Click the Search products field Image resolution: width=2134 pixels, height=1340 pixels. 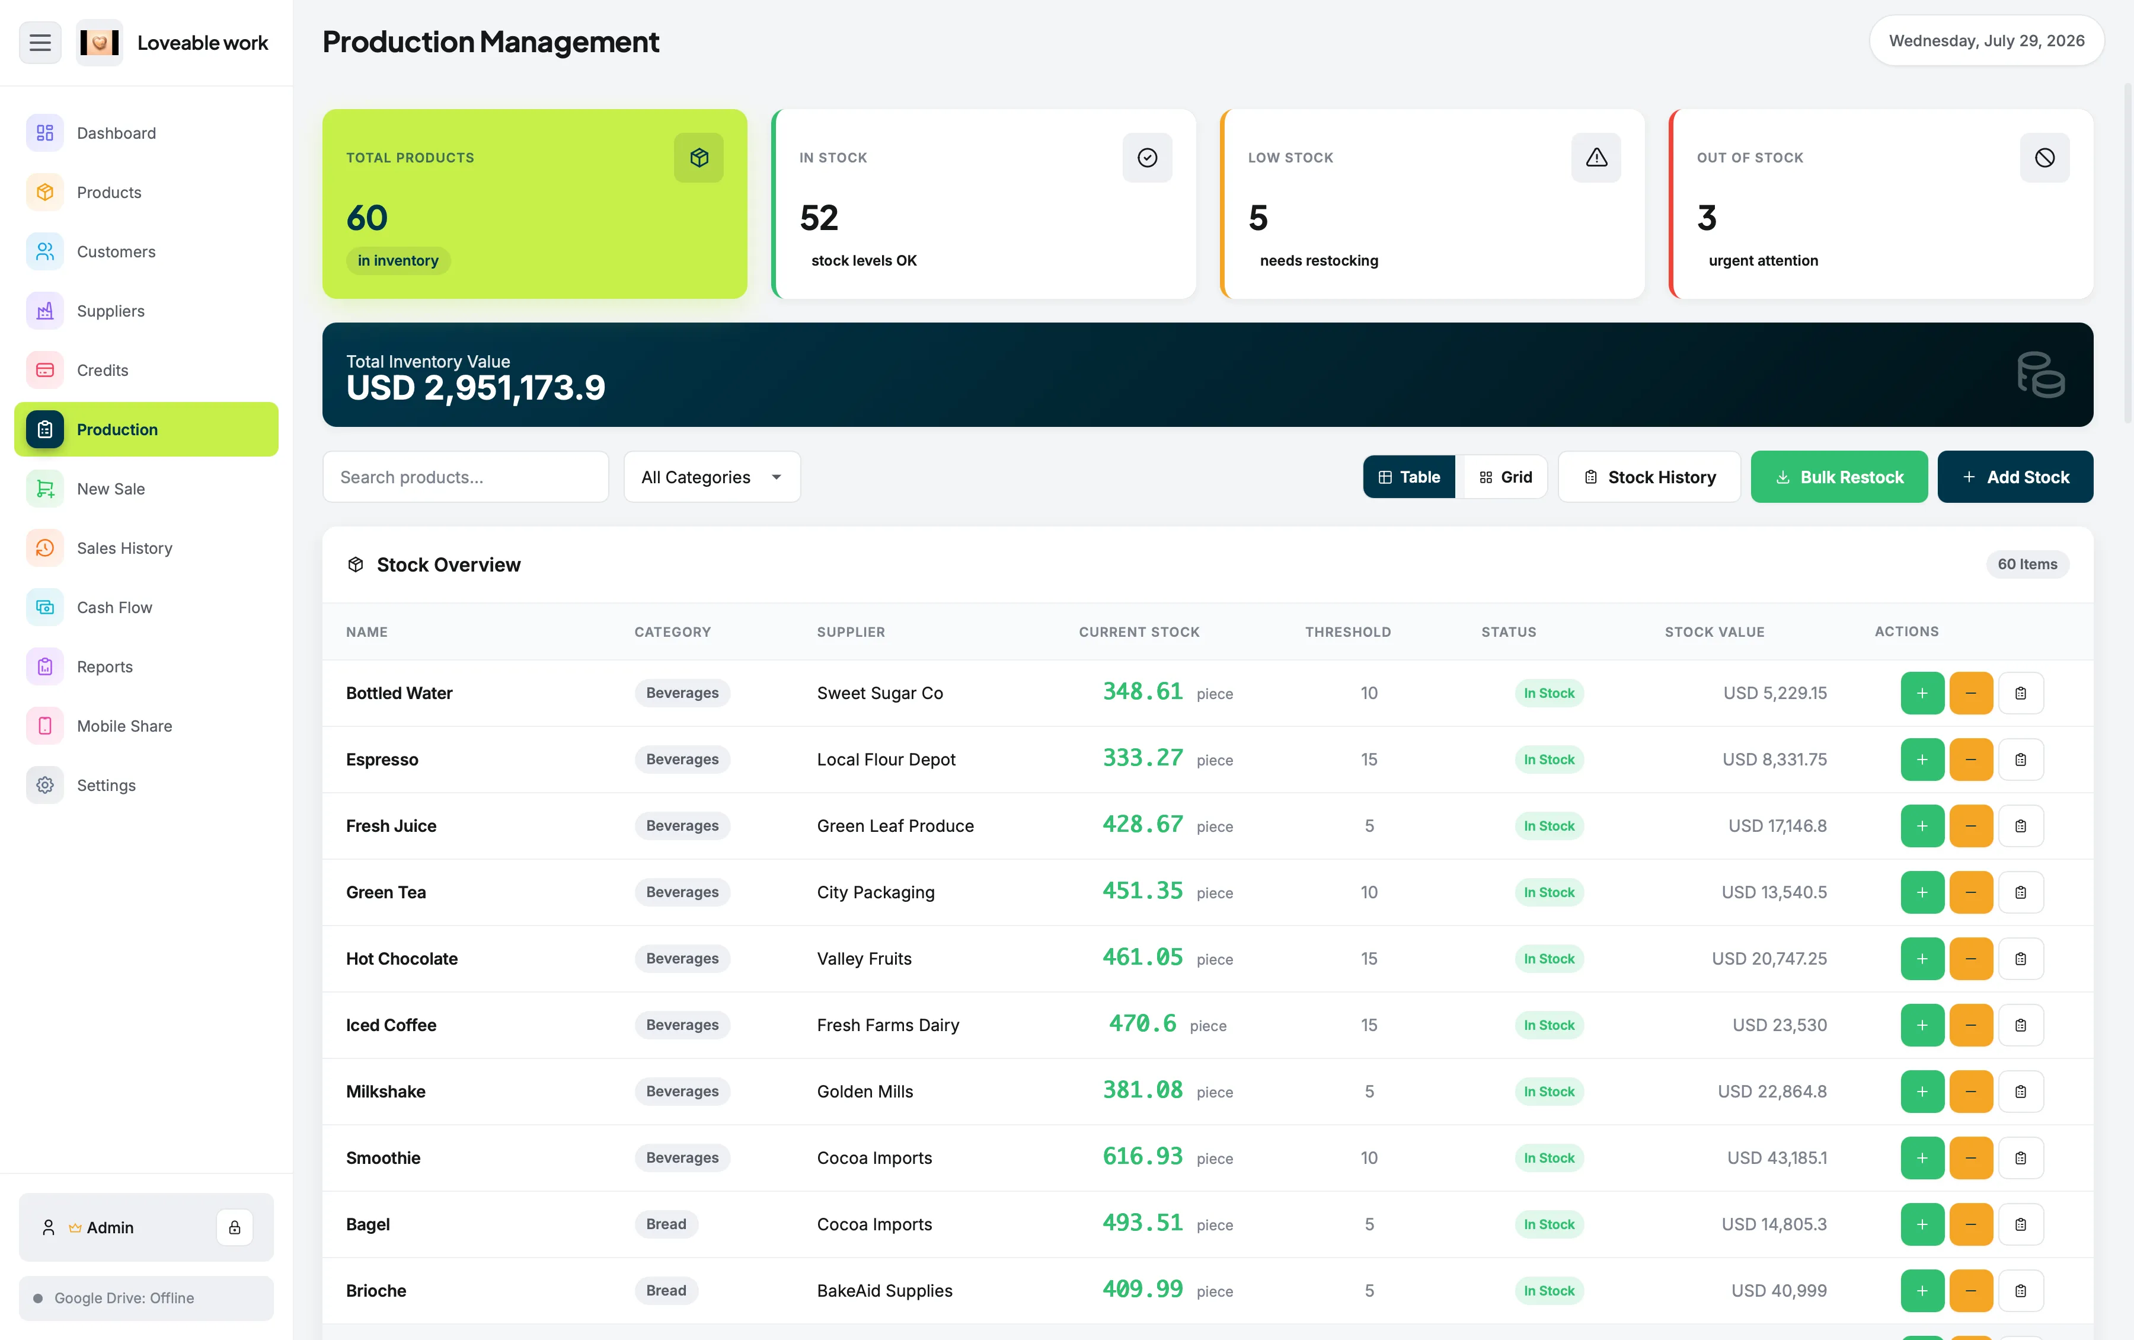466,477
